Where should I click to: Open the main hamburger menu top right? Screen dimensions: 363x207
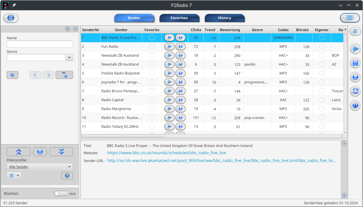click(350, 18)
